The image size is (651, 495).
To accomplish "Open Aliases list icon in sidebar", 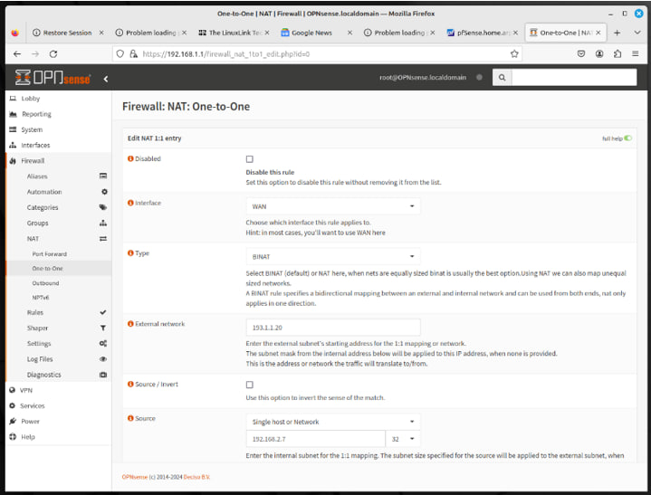I will [x=103, y=176].
